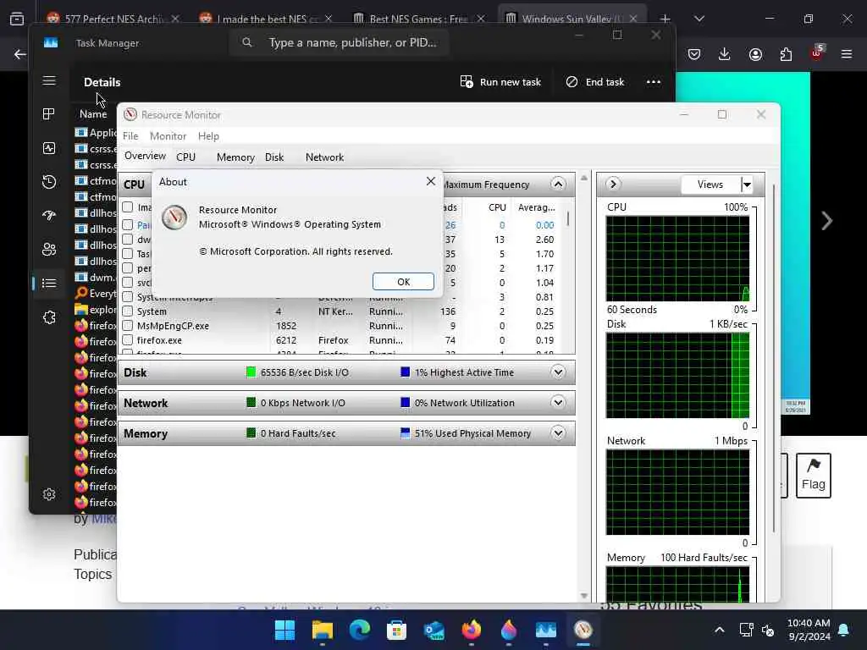Click the Task Manager search field

tap(339, 42)
